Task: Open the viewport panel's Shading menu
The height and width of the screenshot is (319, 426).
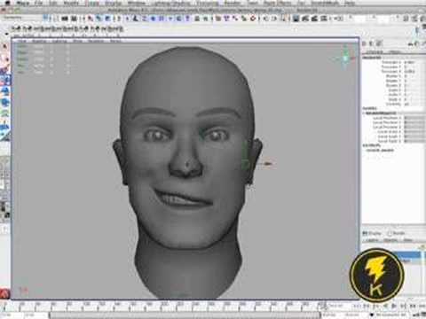Action: tap(39, 41)
